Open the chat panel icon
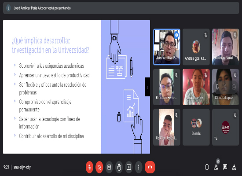The width and height of the screenshot is (242, 176). (x=225, y=167)
